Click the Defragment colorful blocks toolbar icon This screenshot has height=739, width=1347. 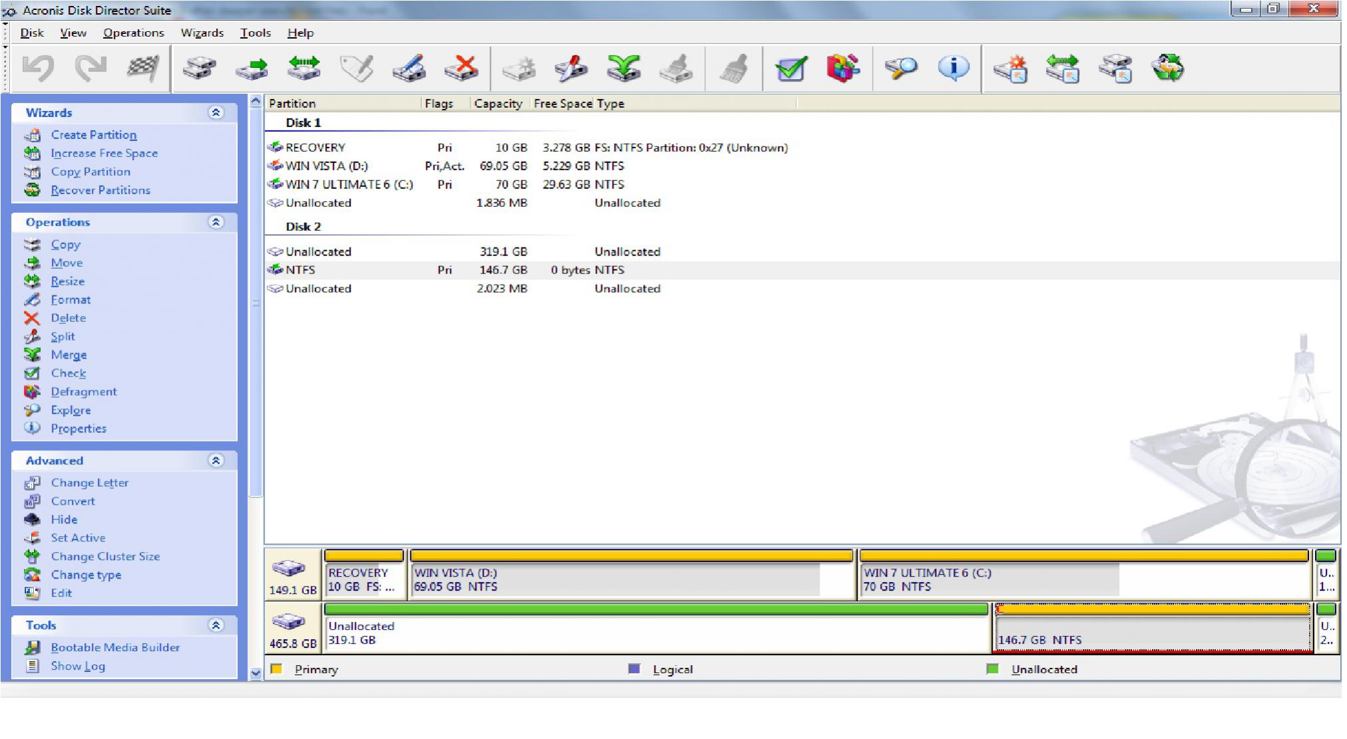tap(843, 68)
